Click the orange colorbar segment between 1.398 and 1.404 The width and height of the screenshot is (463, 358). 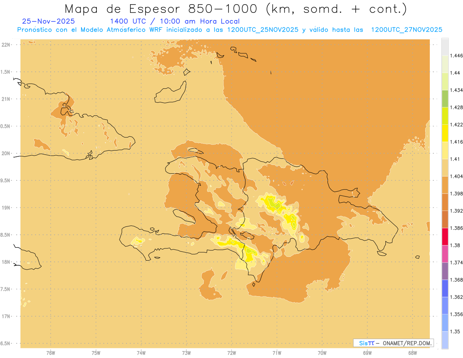coord(445,185)
